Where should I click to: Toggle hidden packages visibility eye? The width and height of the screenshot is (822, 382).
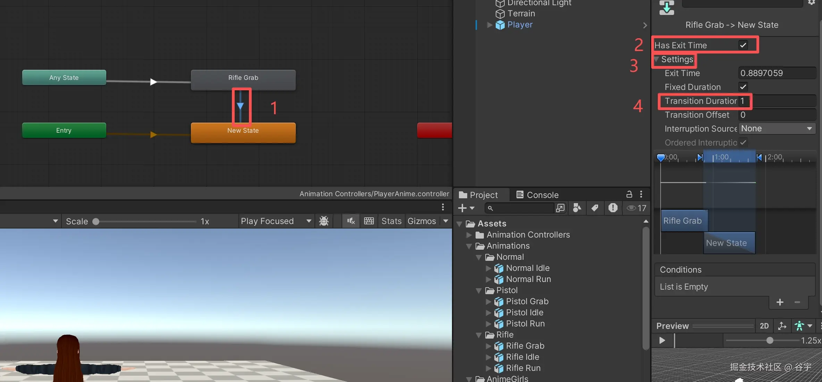pyautogui.click(x=631, y=208)
